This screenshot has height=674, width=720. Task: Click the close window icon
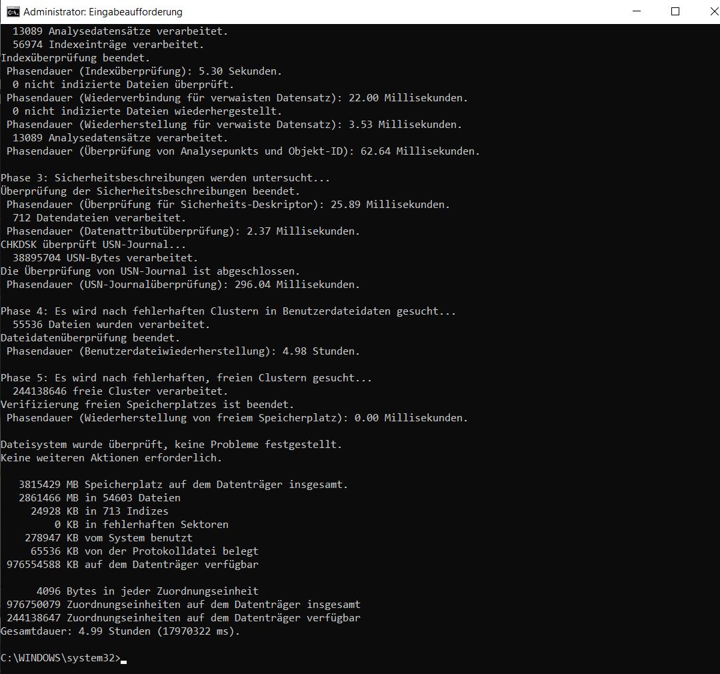point(713,11)
